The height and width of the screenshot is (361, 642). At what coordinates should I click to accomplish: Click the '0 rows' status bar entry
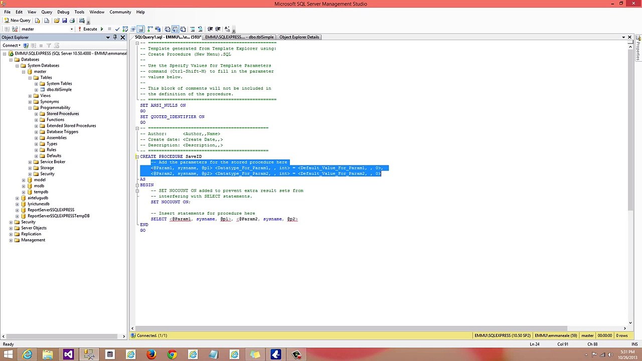[x=621, y=335]
